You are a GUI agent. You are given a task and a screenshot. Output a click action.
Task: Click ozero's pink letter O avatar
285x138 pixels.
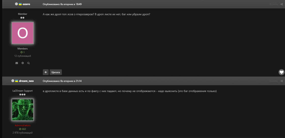(x=23, y=33)
